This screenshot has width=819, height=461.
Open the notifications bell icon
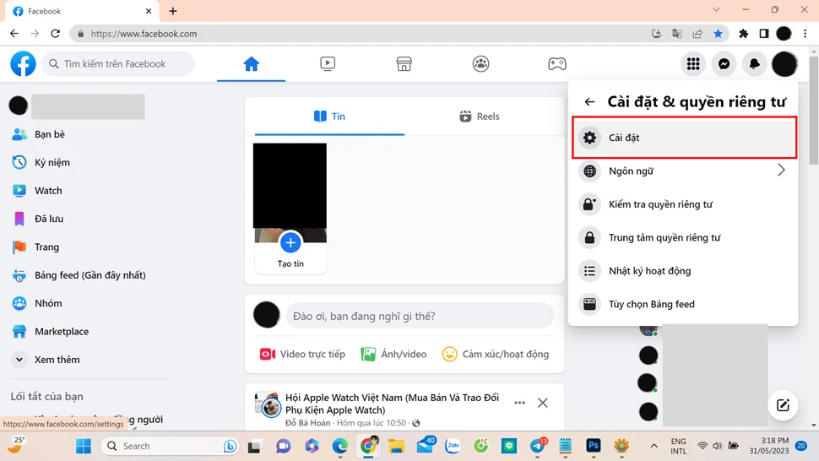coord(754,63)
